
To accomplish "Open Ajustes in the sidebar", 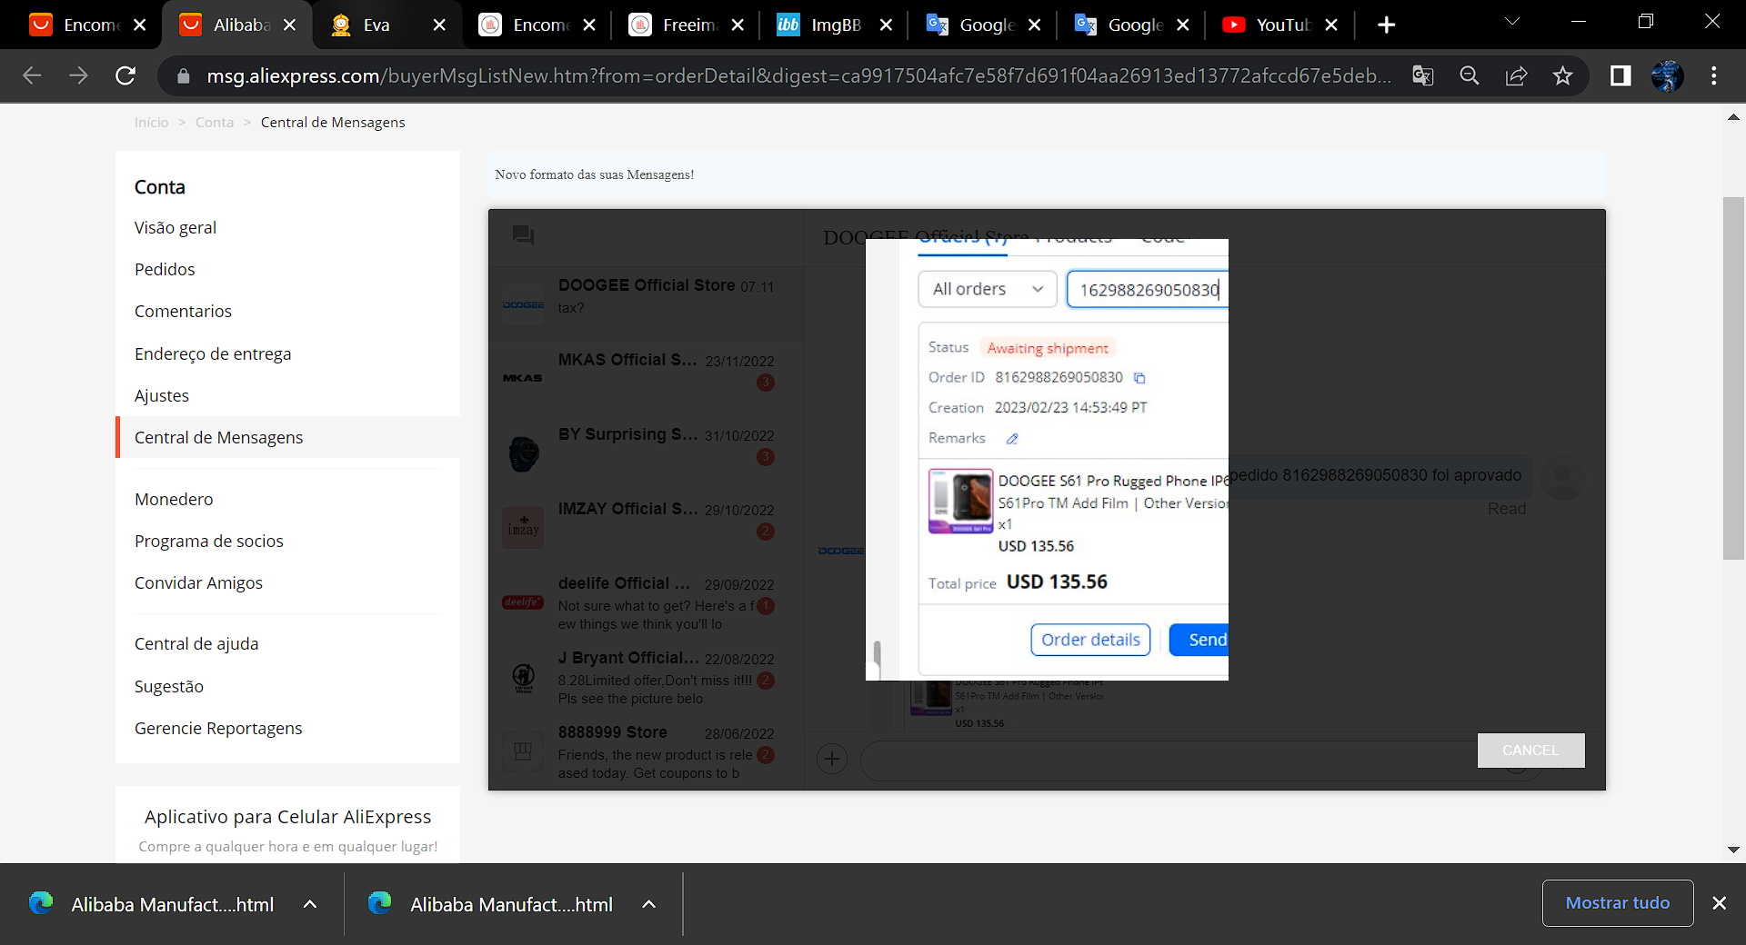I will (162, 395).
